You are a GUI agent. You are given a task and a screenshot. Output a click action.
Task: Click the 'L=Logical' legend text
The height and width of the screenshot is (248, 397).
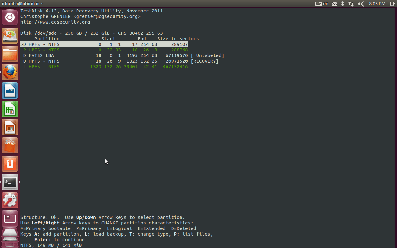click(119, 228)
